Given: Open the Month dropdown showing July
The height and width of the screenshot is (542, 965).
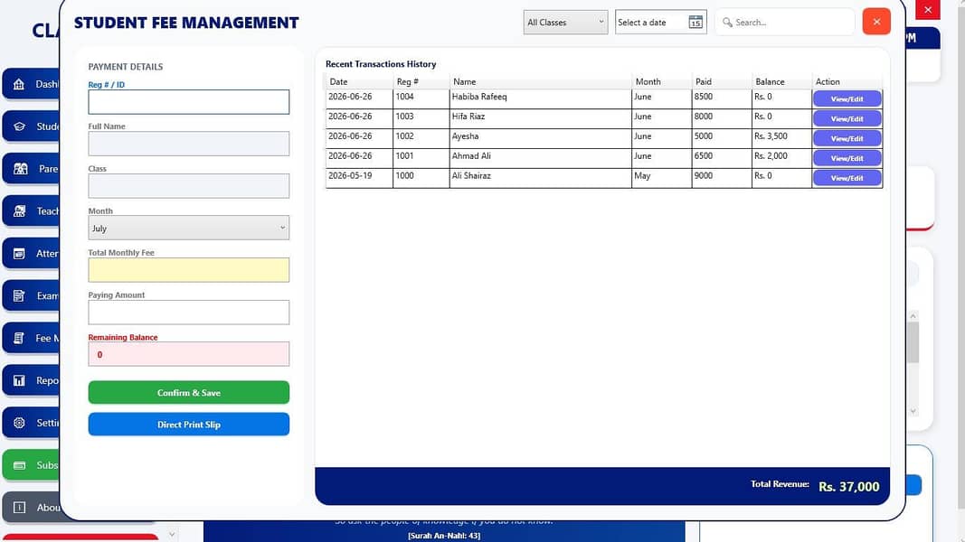Looking at the screenshot, I should (188, 228).
